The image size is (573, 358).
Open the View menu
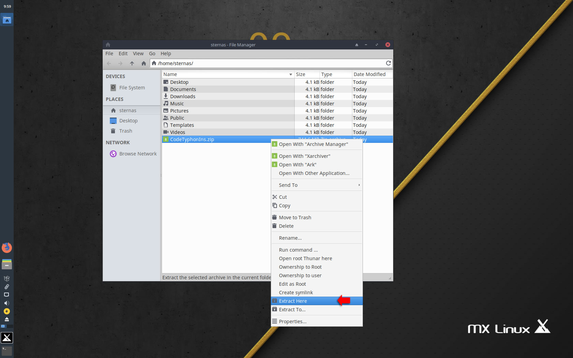(138, 54)
